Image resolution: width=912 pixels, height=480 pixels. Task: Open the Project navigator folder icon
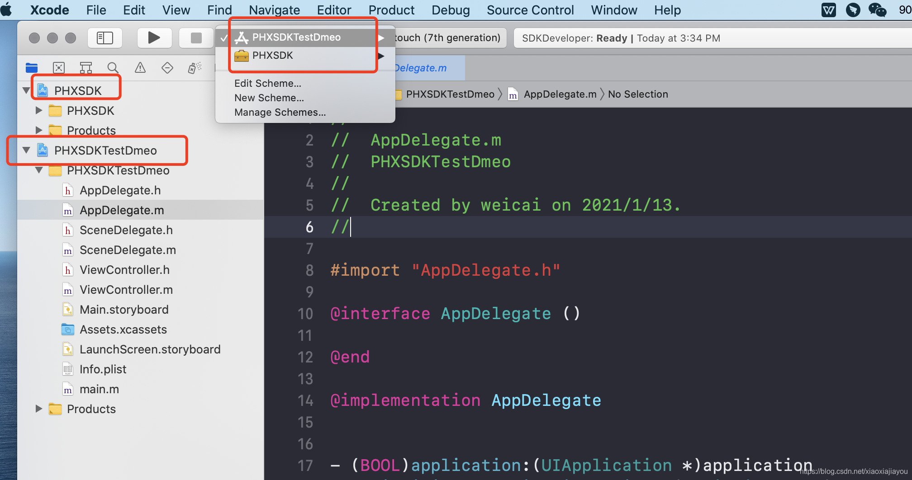click(32, 68)
